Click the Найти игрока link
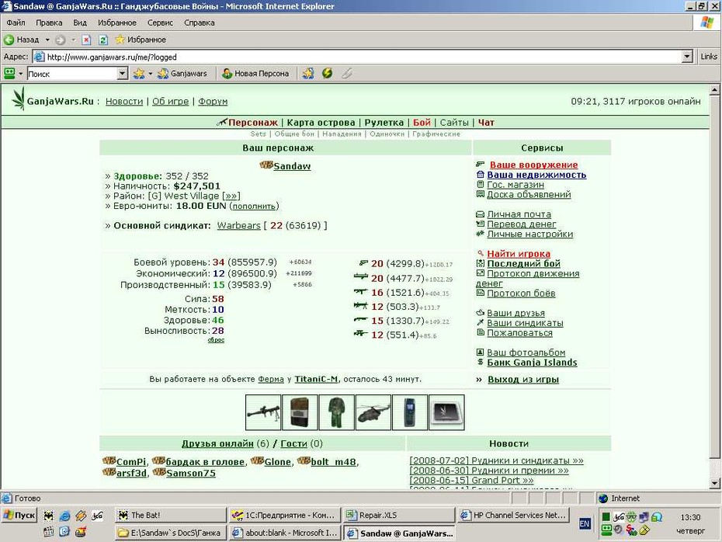This screenshot has height=542, width=722. point(519,254)
